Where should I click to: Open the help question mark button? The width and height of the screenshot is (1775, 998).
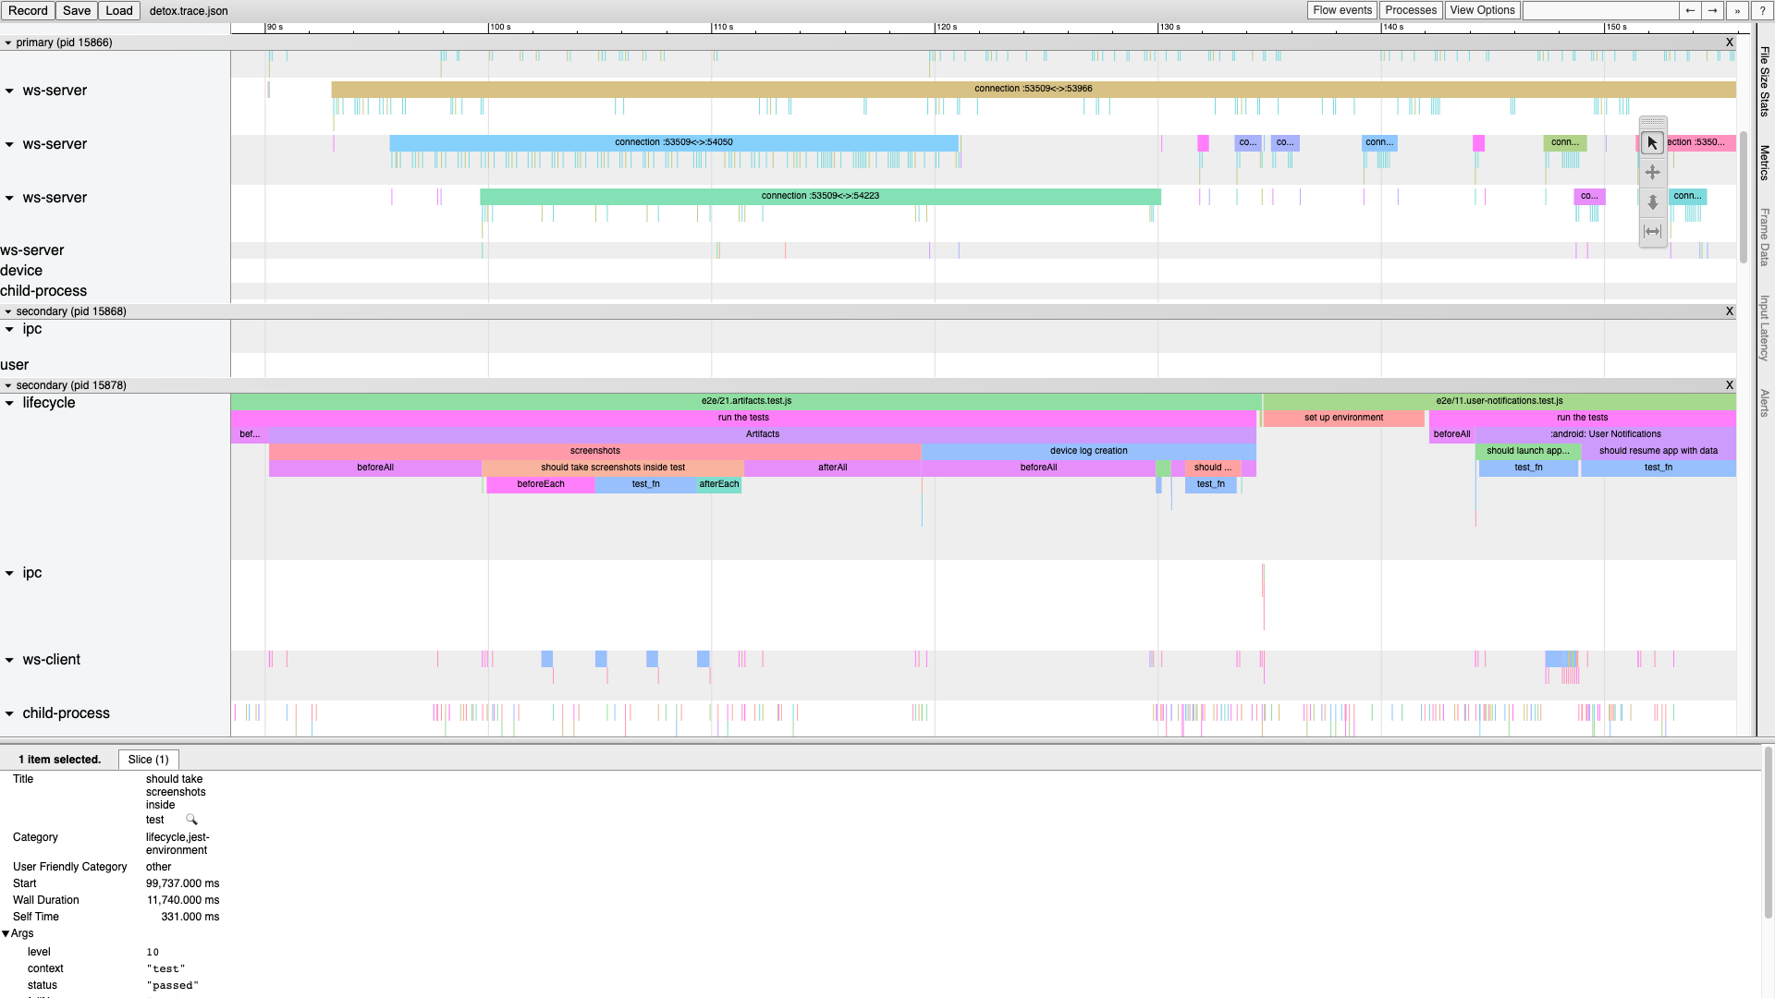(1762, 10)
